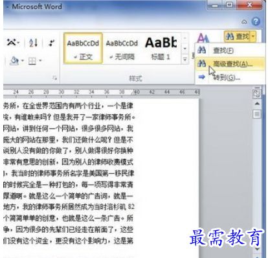Screen dimensions: 268x258
Task: Toggle show paragraph marks icon
Action: pyautogui.click(x=52, y=43)
